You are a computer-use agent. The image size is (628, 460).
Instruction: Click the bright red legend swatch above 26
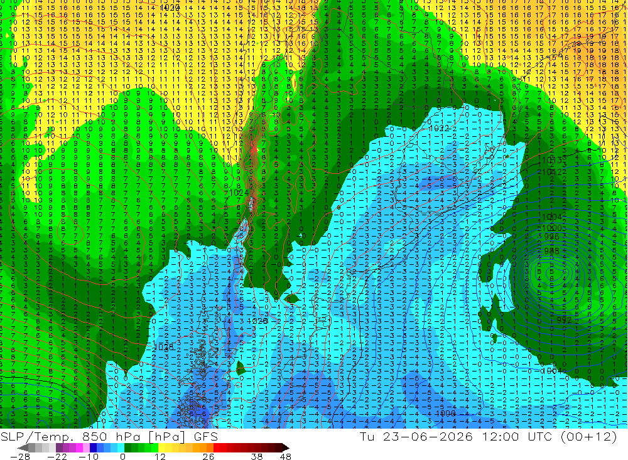click(x=217, y=447)
